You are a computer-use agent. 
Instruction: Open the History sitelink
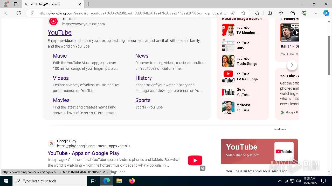(143, 78)
